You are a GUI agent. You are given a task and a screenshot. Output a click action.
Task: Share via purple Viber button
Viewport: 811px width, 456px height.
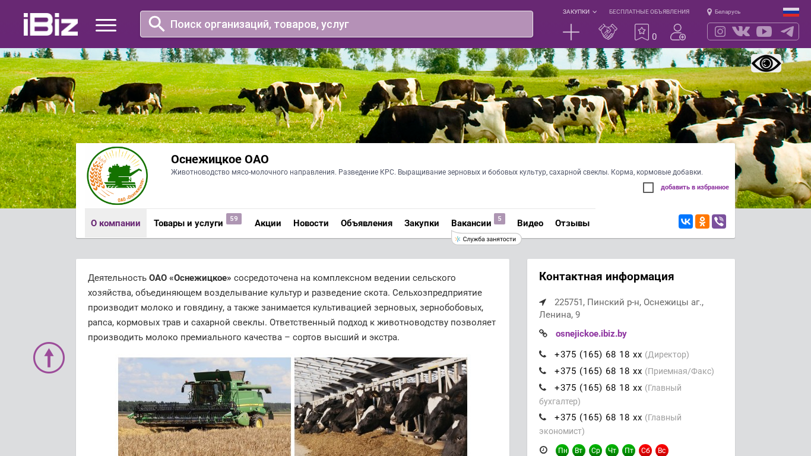pos(719,221)
